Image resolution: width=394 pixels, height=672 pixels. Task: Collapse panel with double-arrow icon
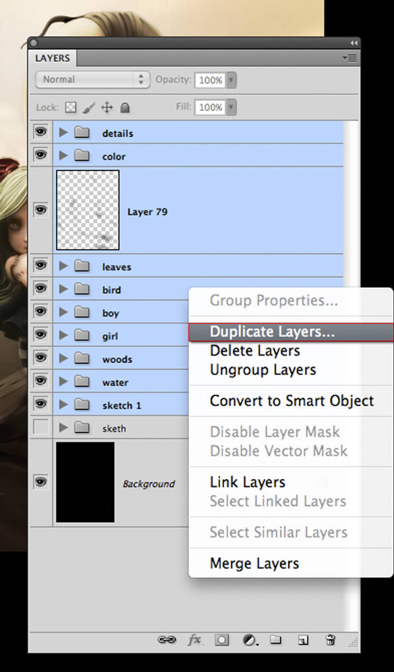click(354, 43)
